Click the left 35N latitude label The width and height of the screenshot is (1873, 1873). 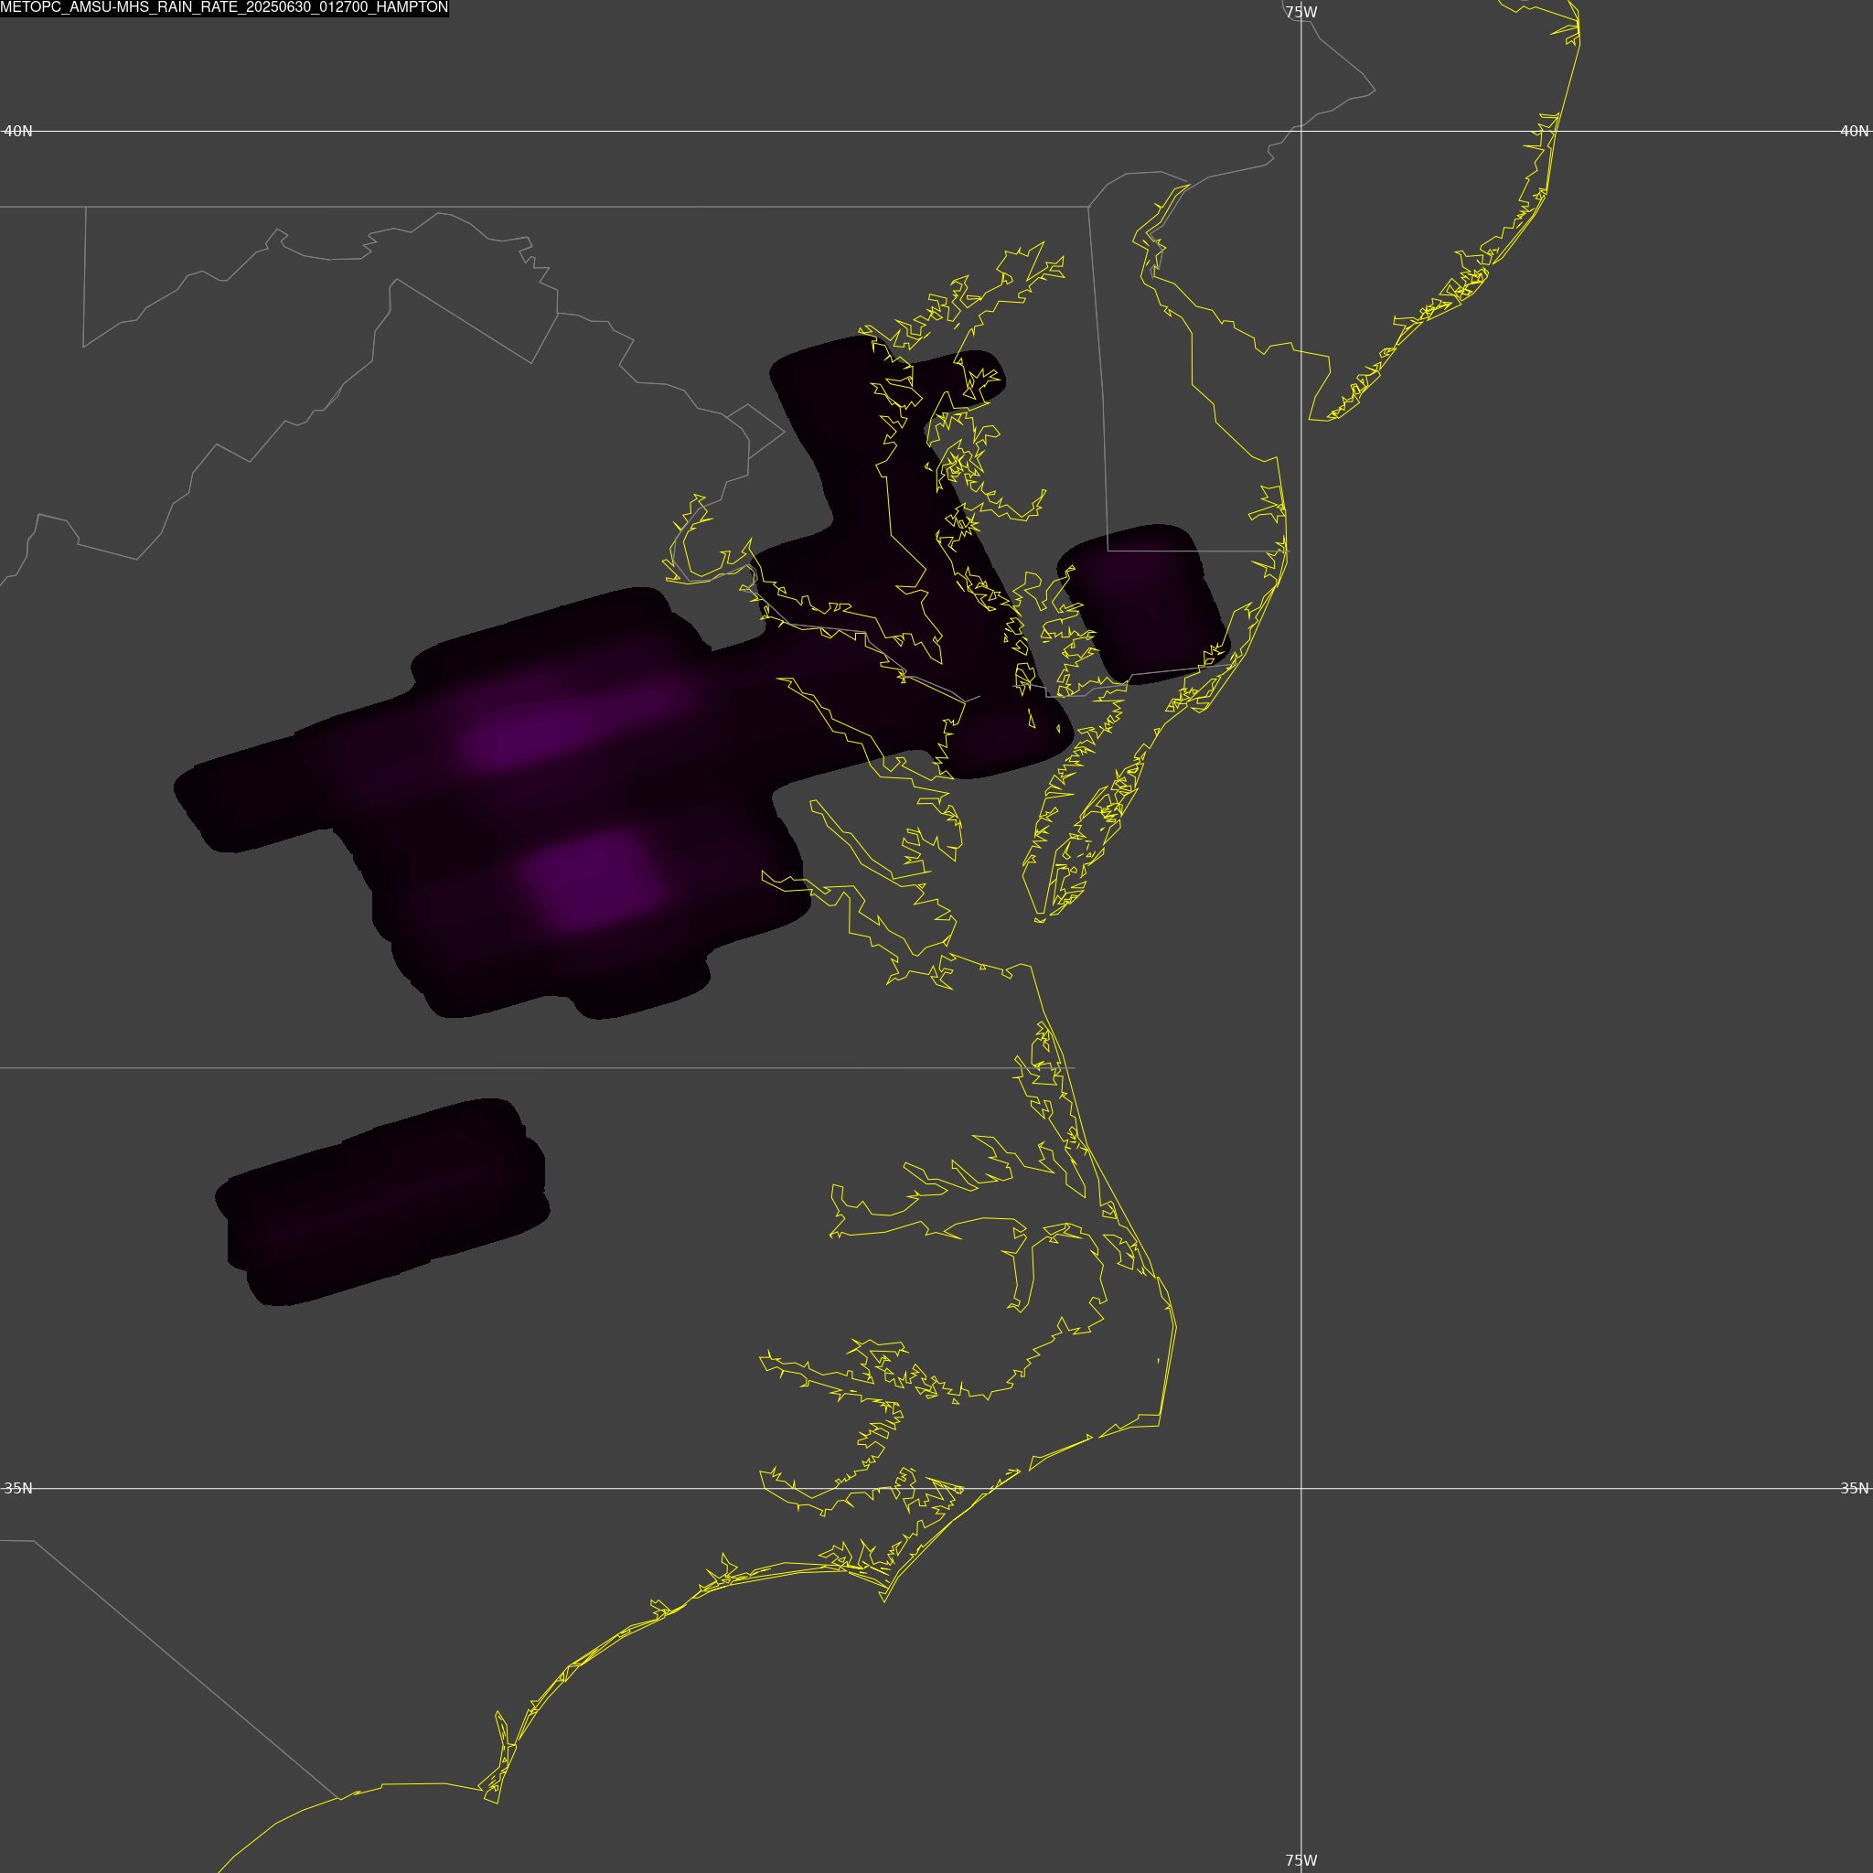click(18, 1488)
